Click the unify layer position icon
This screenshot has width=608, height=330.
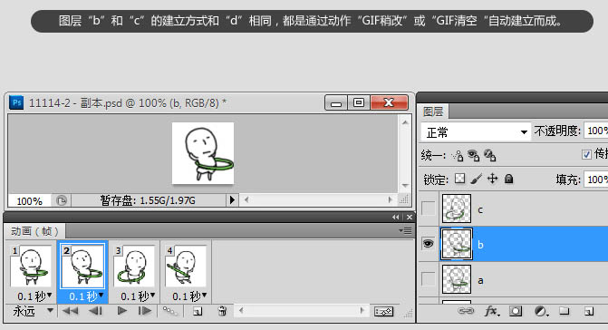coord(458,156)
